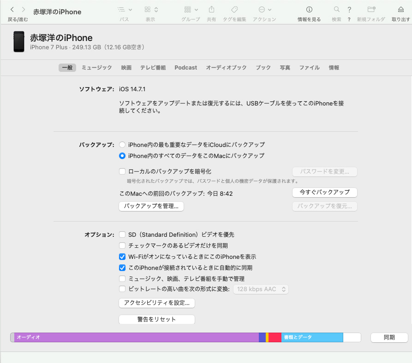Viewport: 412px width, 363px height.
Task: Click the Action ellipsis icon
Action: pyautogui.click(x=262, y=10)
